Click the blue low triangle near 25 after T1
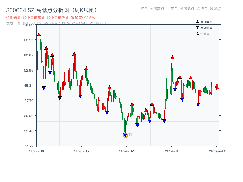Viewport: 243px width, 182px height. tap(137, 125)
